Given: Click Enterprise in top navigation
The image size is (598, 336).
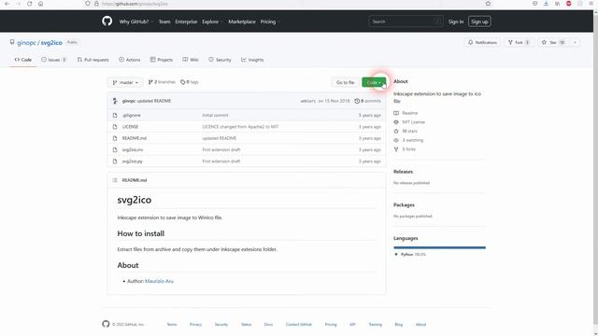Looking at the screenshot, I should (186, 21).
